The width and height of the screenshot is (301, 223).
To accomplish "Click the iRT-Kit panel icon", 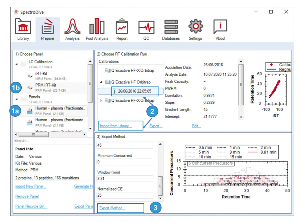I will pyautogui.click(x=30, y=76).
